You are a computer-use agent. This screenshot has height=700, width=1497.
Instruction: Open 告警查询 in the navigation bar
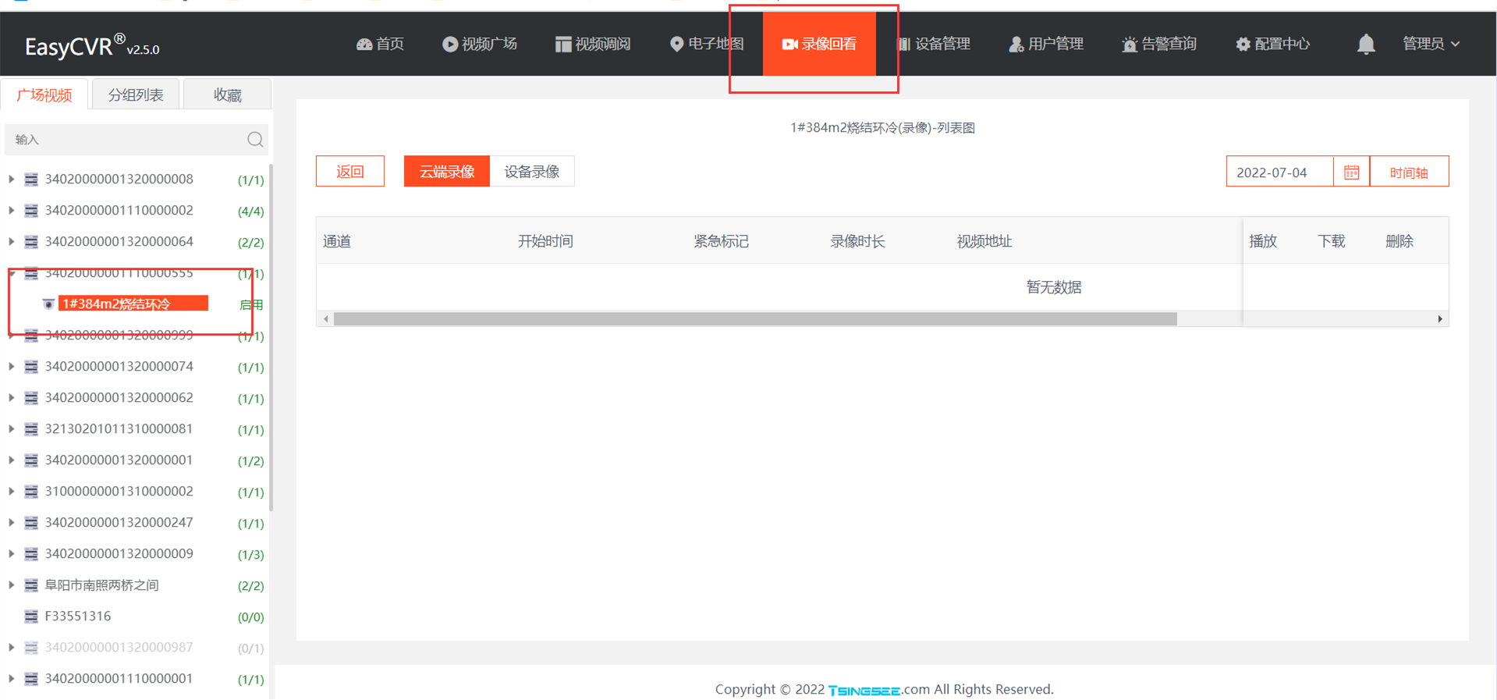click(x=1159, y=44)
